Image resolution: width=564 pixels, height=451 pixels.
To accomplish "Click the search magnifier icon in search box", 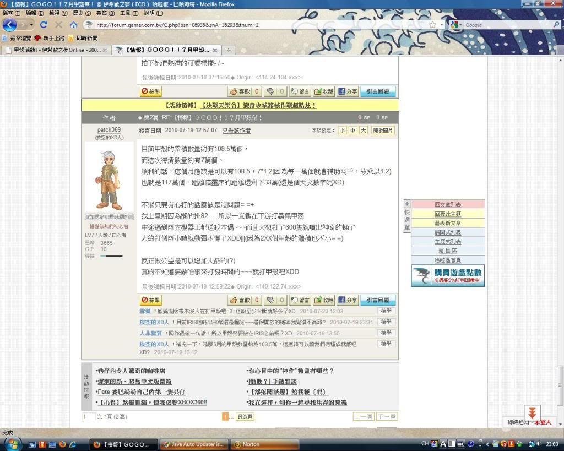I will (x=556, y=24).
